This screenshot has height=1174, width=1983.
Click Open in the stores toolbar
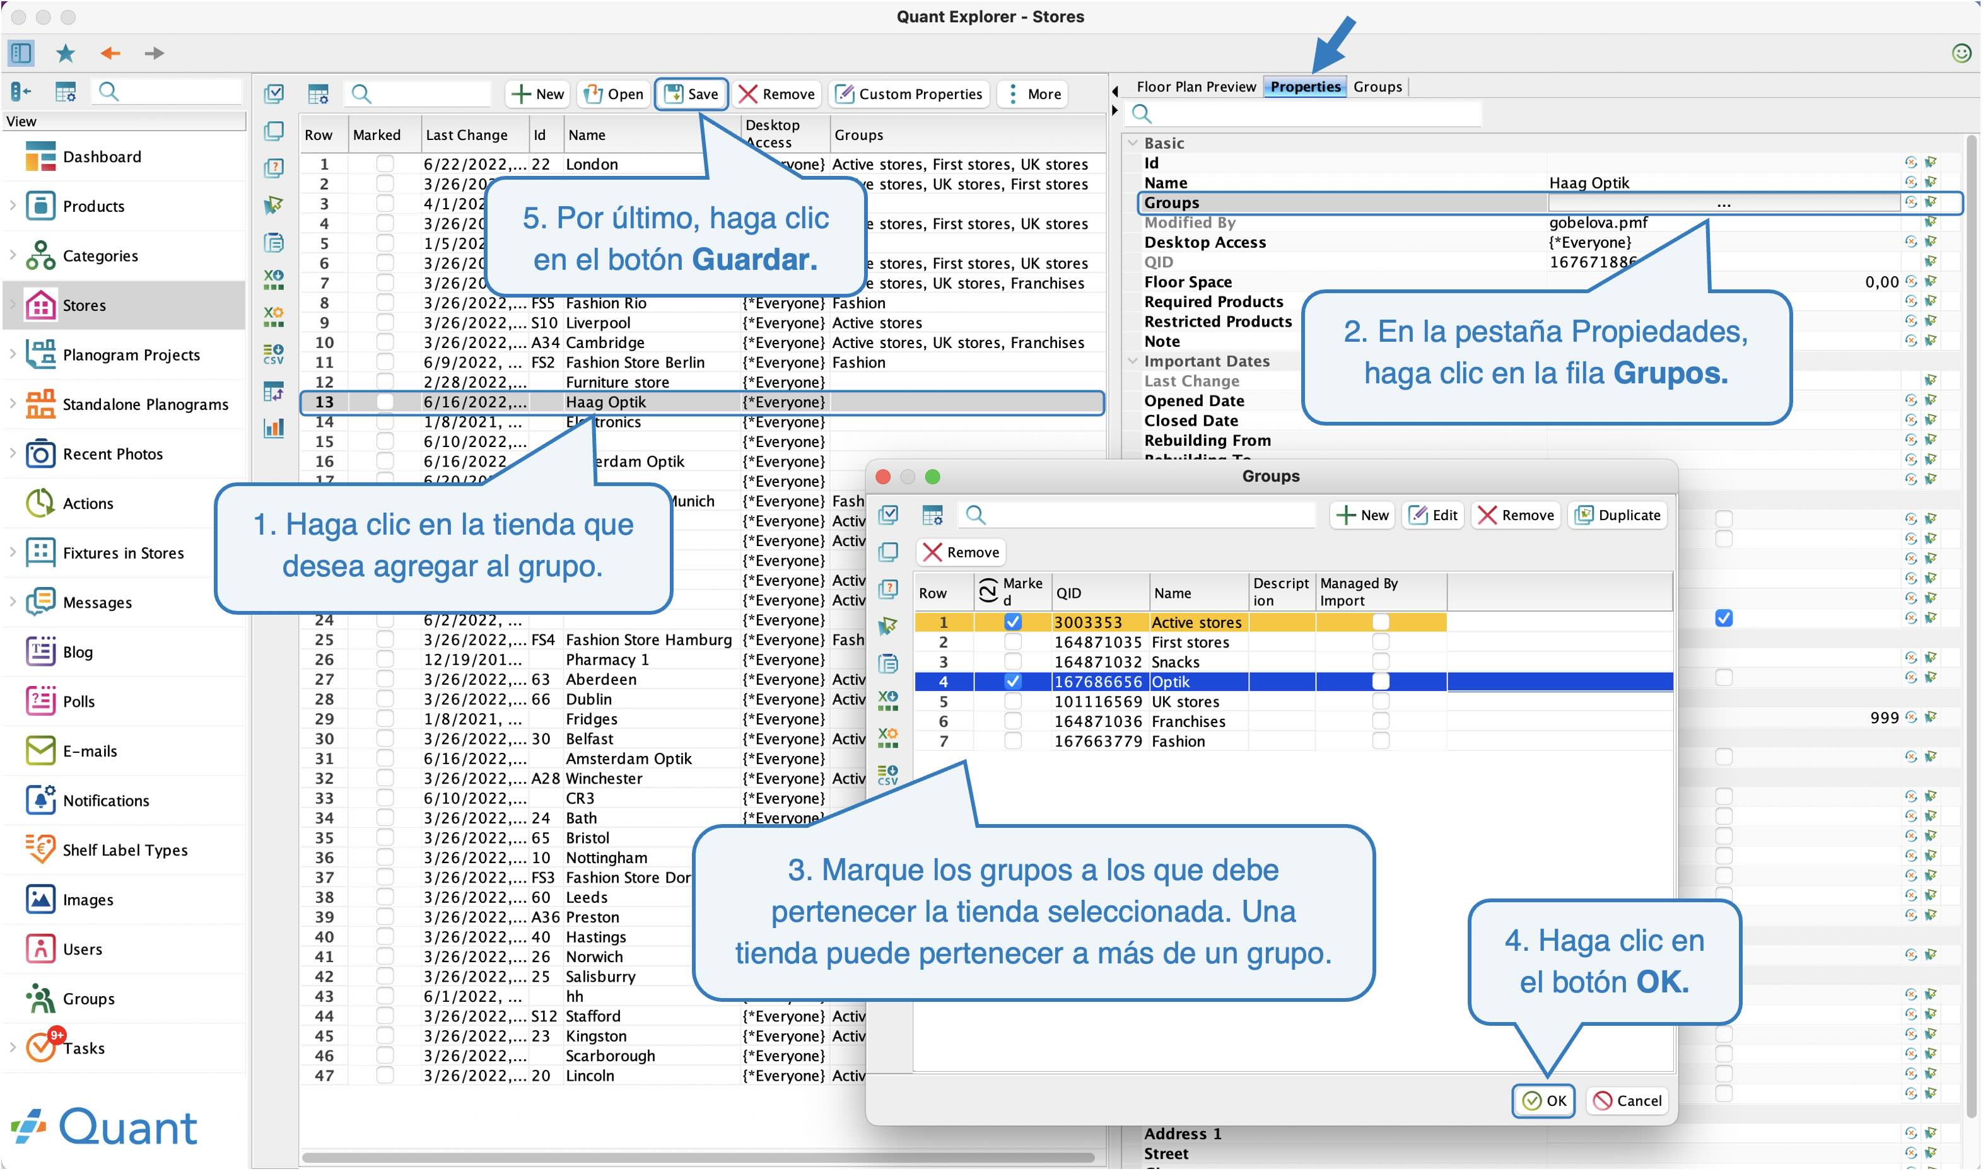pos(613,94)
